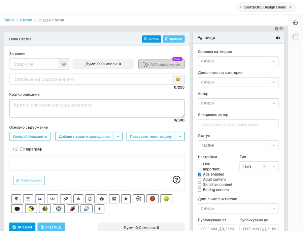Screen dimensions: 303x231
Task: Click Умно търсене button
Action: point(29,180)
